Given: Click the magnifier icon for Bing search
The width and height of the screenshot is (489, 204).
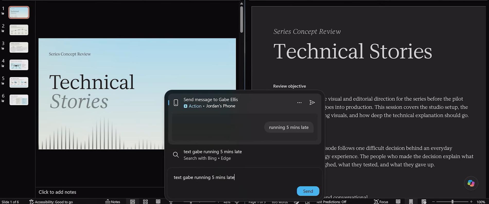Looking at the screenshot, I should pos(176,155).
